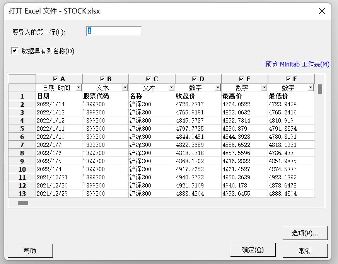
Task: Open the 帮助 documentation
Action: point(30,250)
